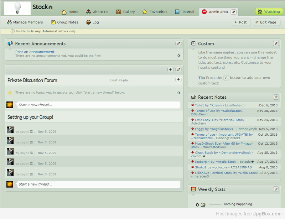Screen dimensions: 285x219
Task: Click the home icon beside Stock title
Action: click(x=50, y=7)
